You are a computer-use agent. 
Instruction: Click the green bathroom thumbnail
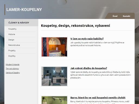pyautogui.click(x=54, y=100)
